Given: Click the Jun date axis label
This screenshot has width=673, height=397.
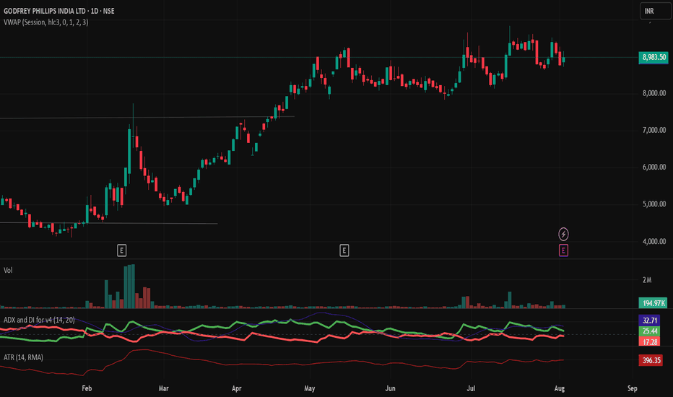Looking at the screenshot, I should pos(390,388).
